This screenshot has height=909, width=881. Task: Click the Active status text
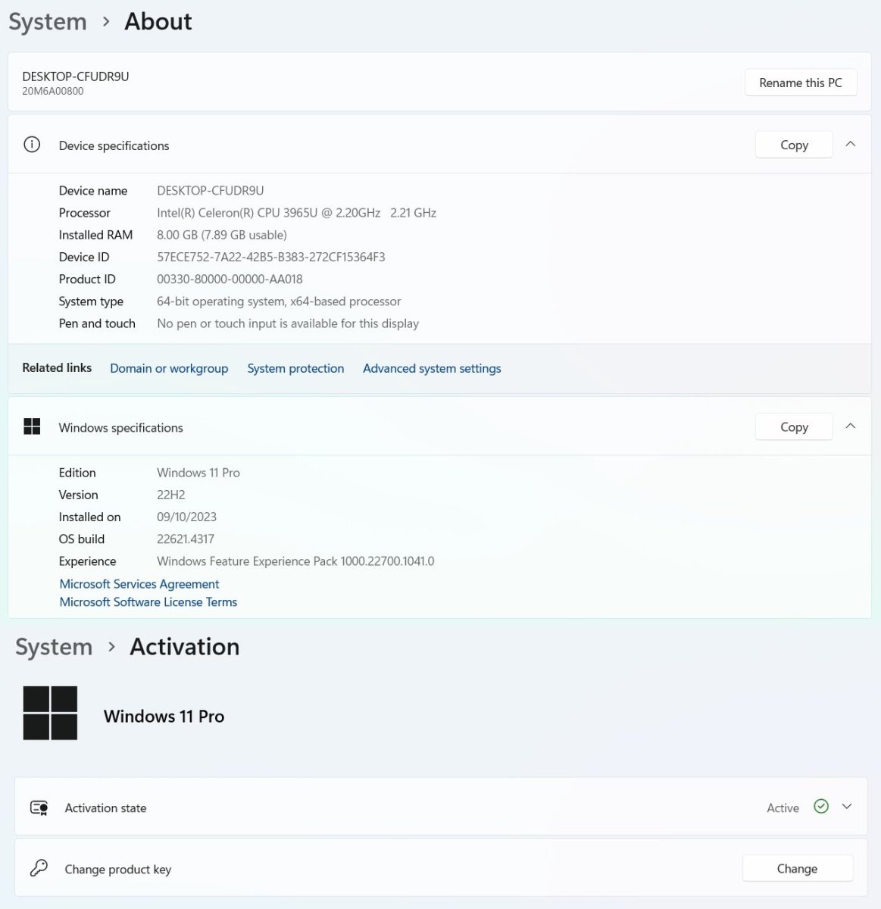(783, 808)
